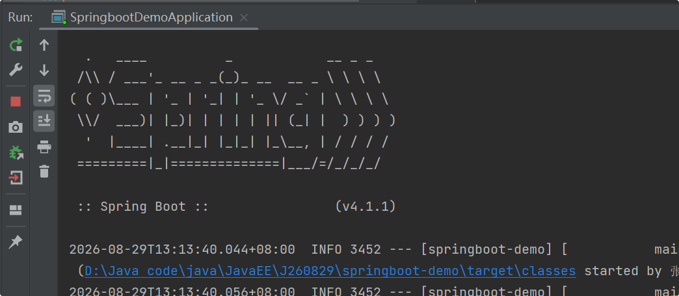The image size is (679, 296).
Task: Toggle scroll to end of console
Action: (44, 121)
